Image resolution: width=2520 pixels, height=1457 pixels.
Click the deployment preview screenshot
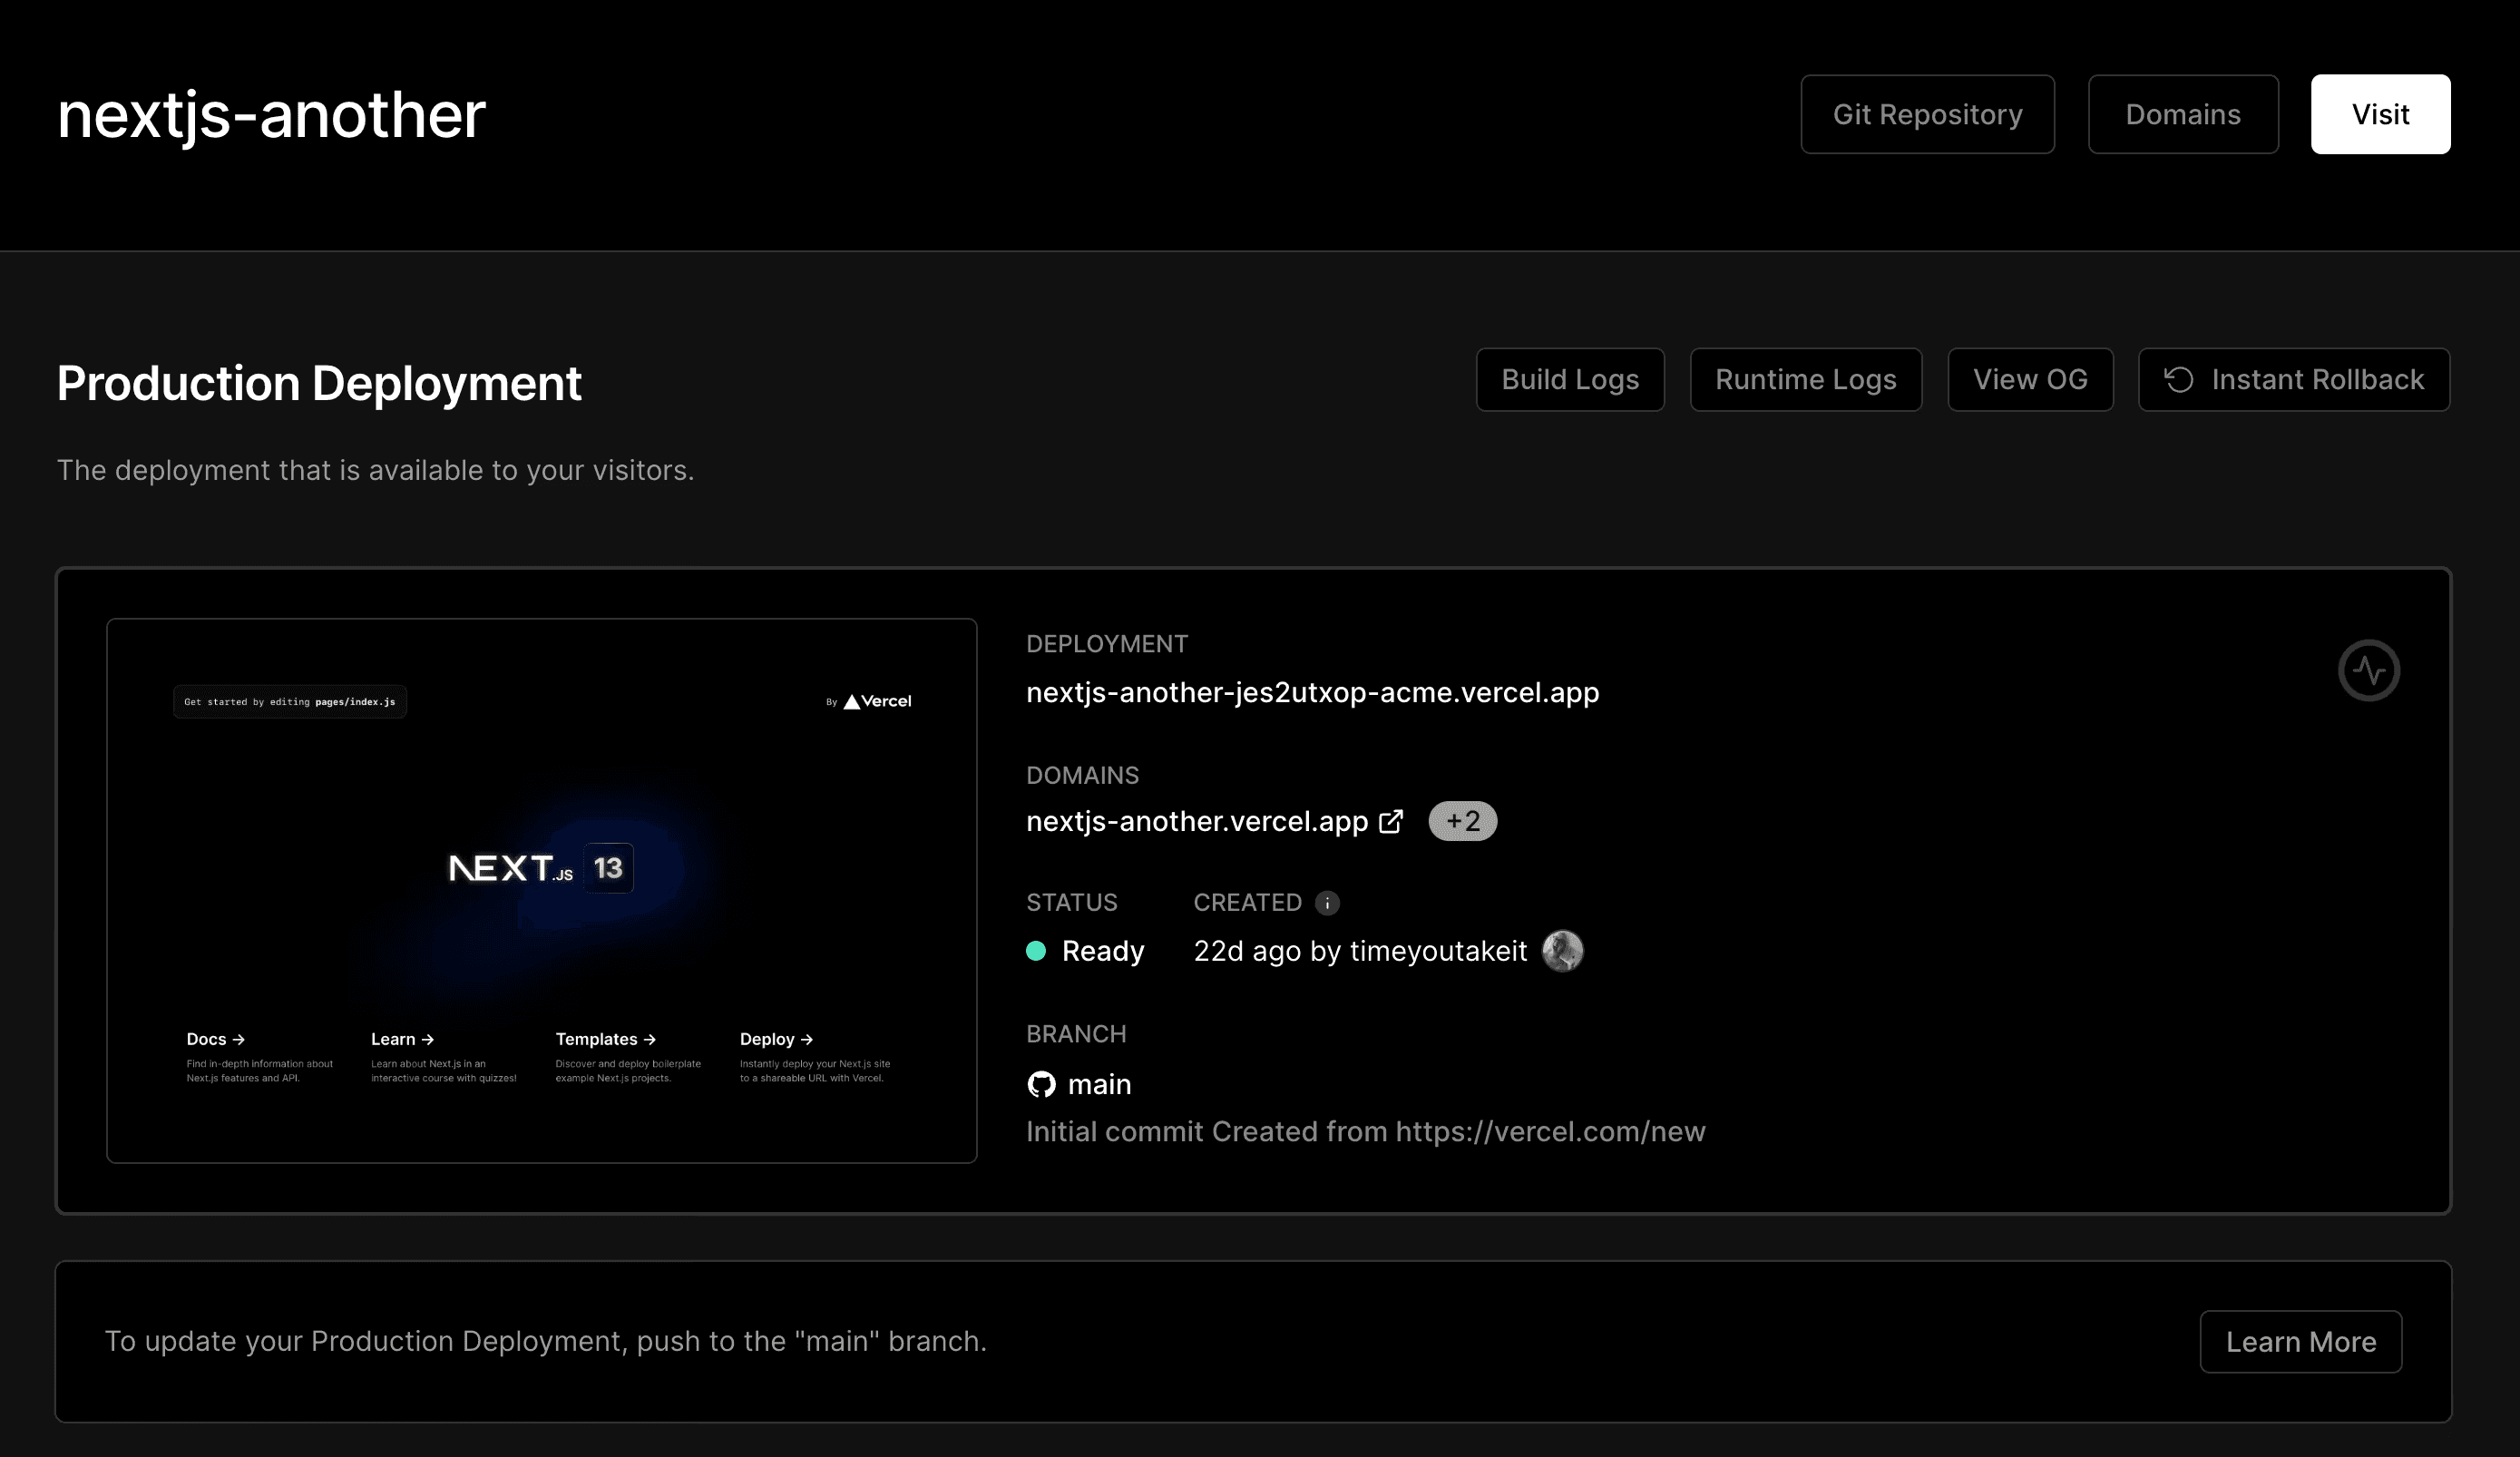[x=542, y=890]
